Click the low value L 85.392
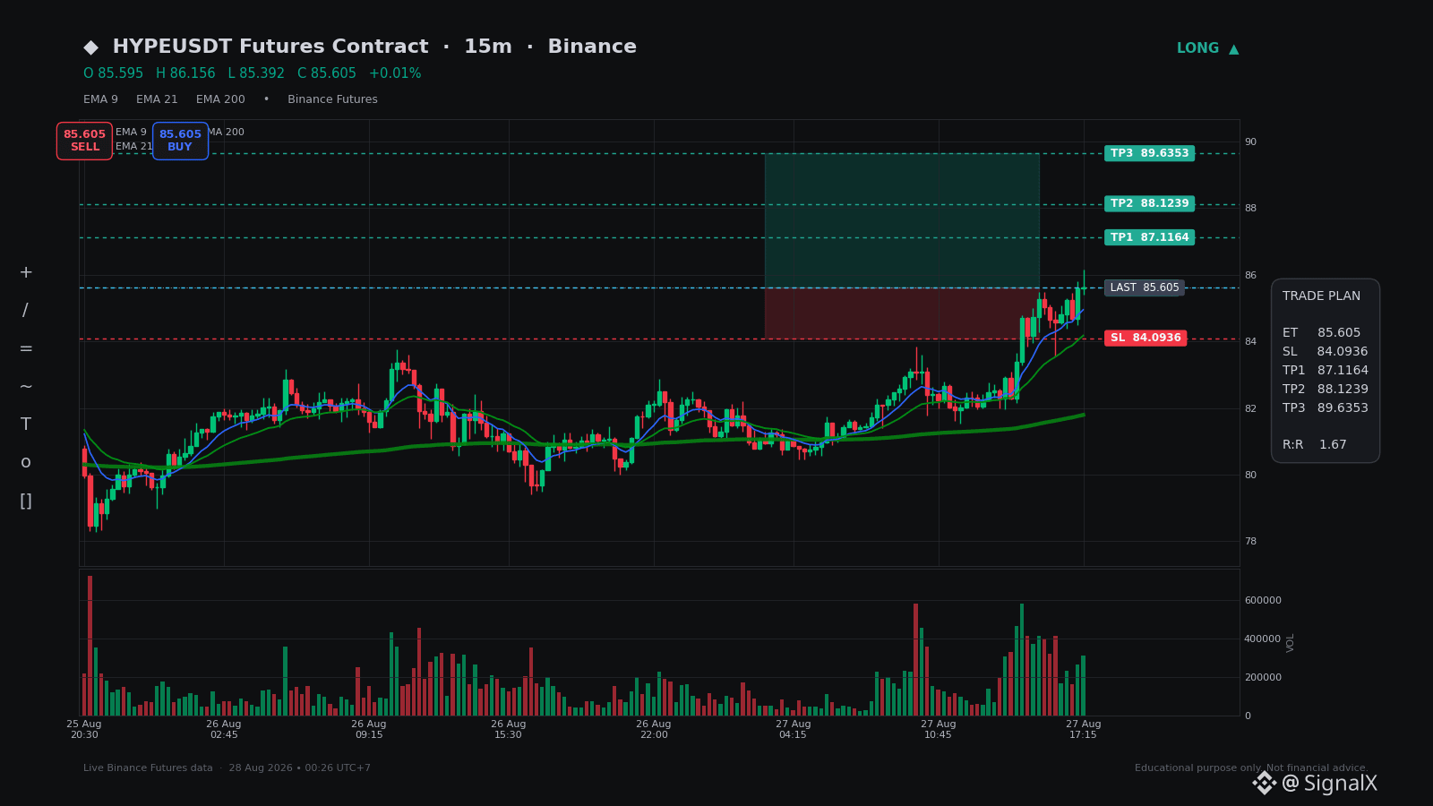 (256, 73)
